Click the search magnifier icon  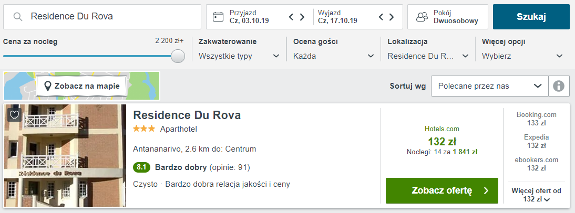point(18,17)
